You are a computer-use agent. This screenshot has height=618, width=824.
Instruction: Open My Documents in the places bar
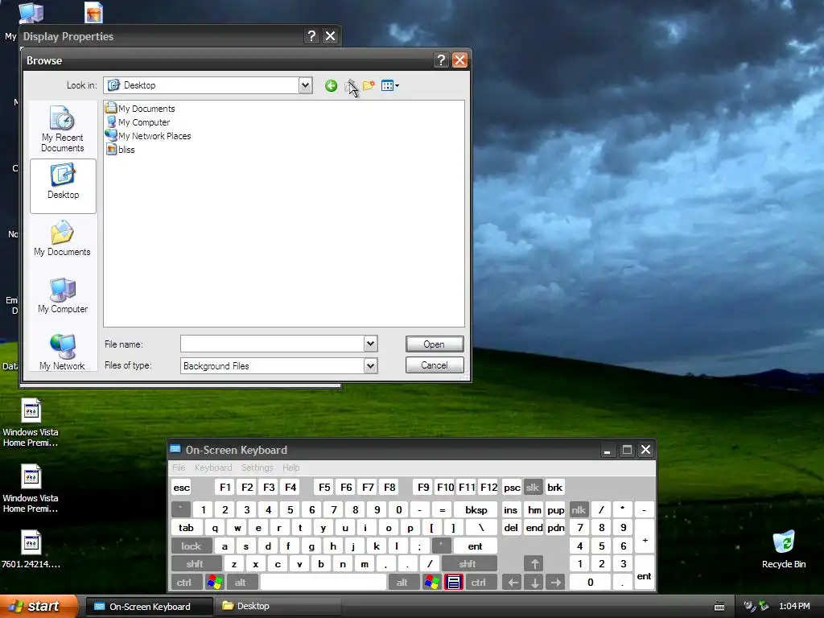pyautogui.click(x=63, y=239)
